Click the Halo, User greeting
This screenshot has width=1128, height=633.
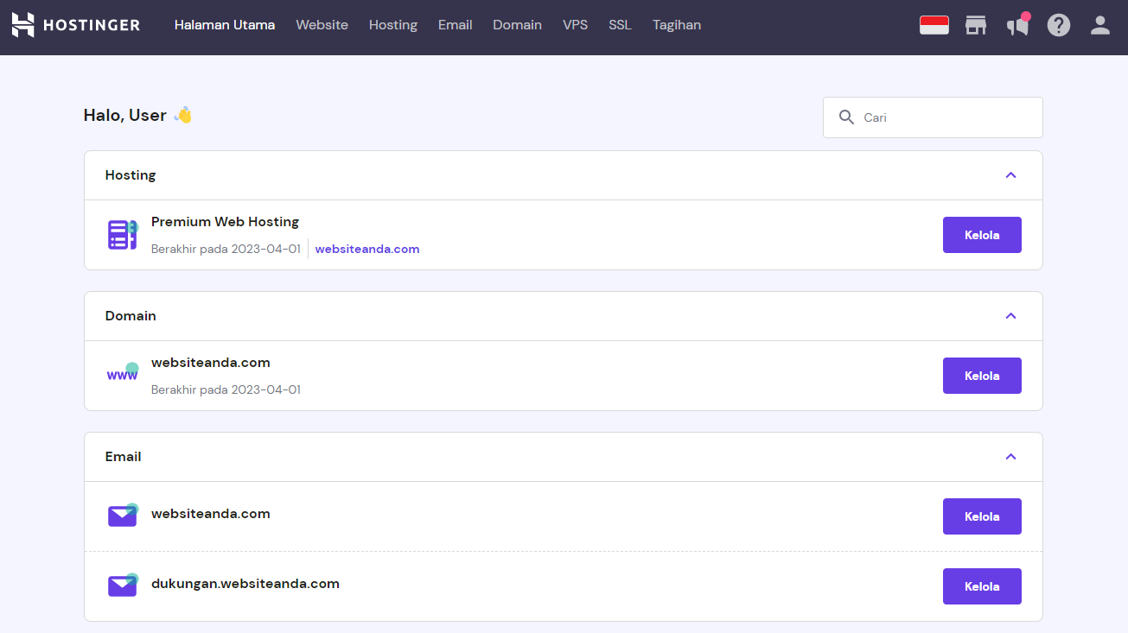point(137,115)
